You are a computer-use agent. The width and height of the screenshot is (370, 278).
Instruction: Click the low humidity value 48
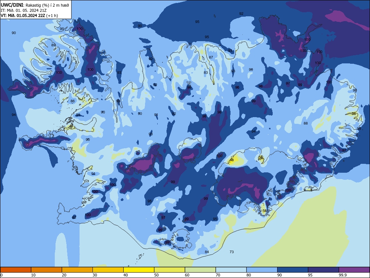coord(232,160)
